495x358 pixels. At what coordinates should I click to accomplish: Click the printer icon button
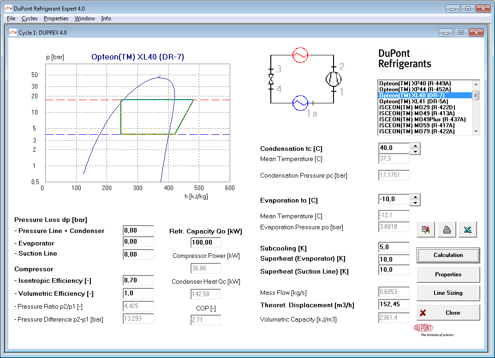[447, 230]
